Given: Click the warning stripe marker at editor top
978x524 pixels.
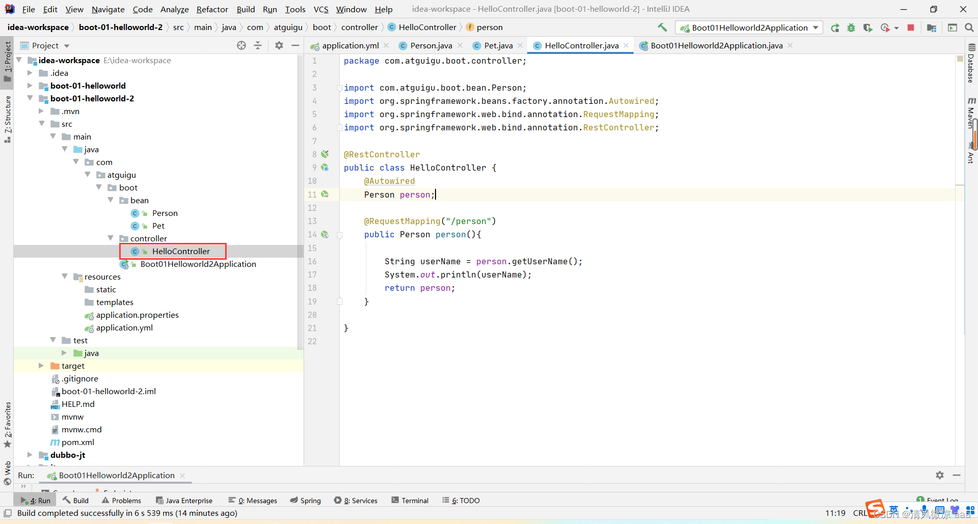Looking at the screenshot, I should pyautogui.click(x=960, y=58).
